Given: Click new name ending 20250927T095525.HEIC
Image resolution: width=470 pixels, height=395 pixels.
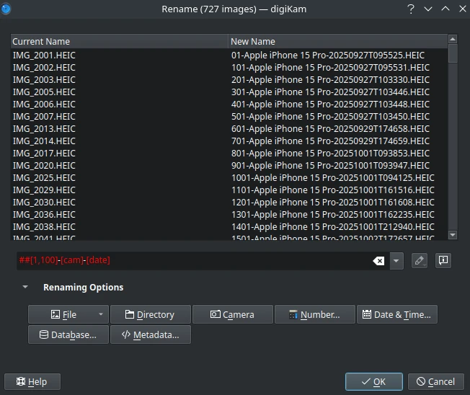Looking at the screenshot, I should point(328,56).
